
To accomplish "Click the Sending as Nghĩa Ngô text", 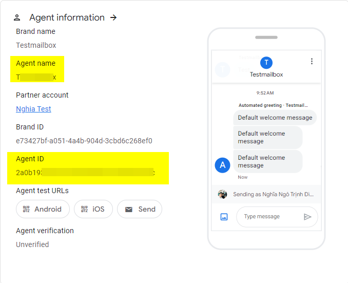I will coord(273,194).
